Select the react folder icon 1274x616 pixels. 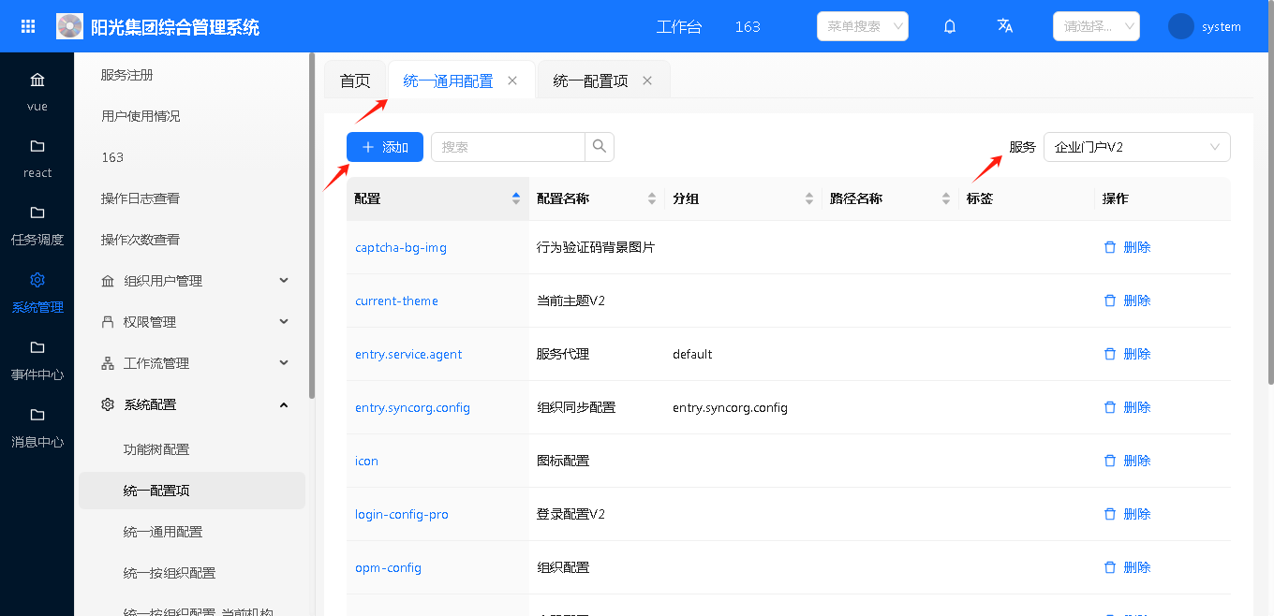37,146
